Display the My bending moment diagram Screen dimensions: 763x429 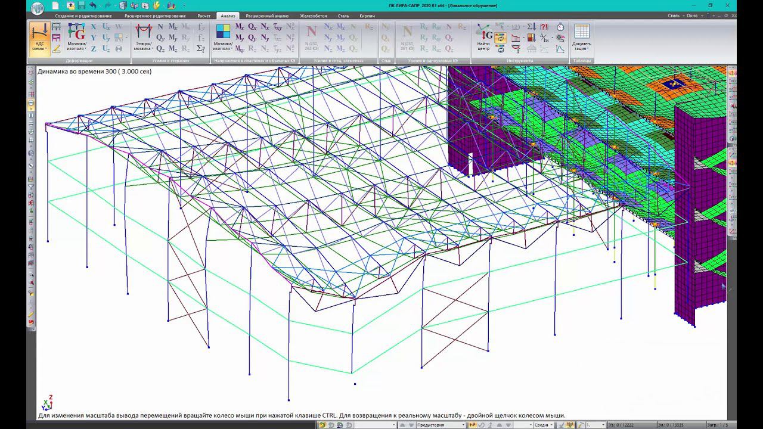tap(173, 38)
